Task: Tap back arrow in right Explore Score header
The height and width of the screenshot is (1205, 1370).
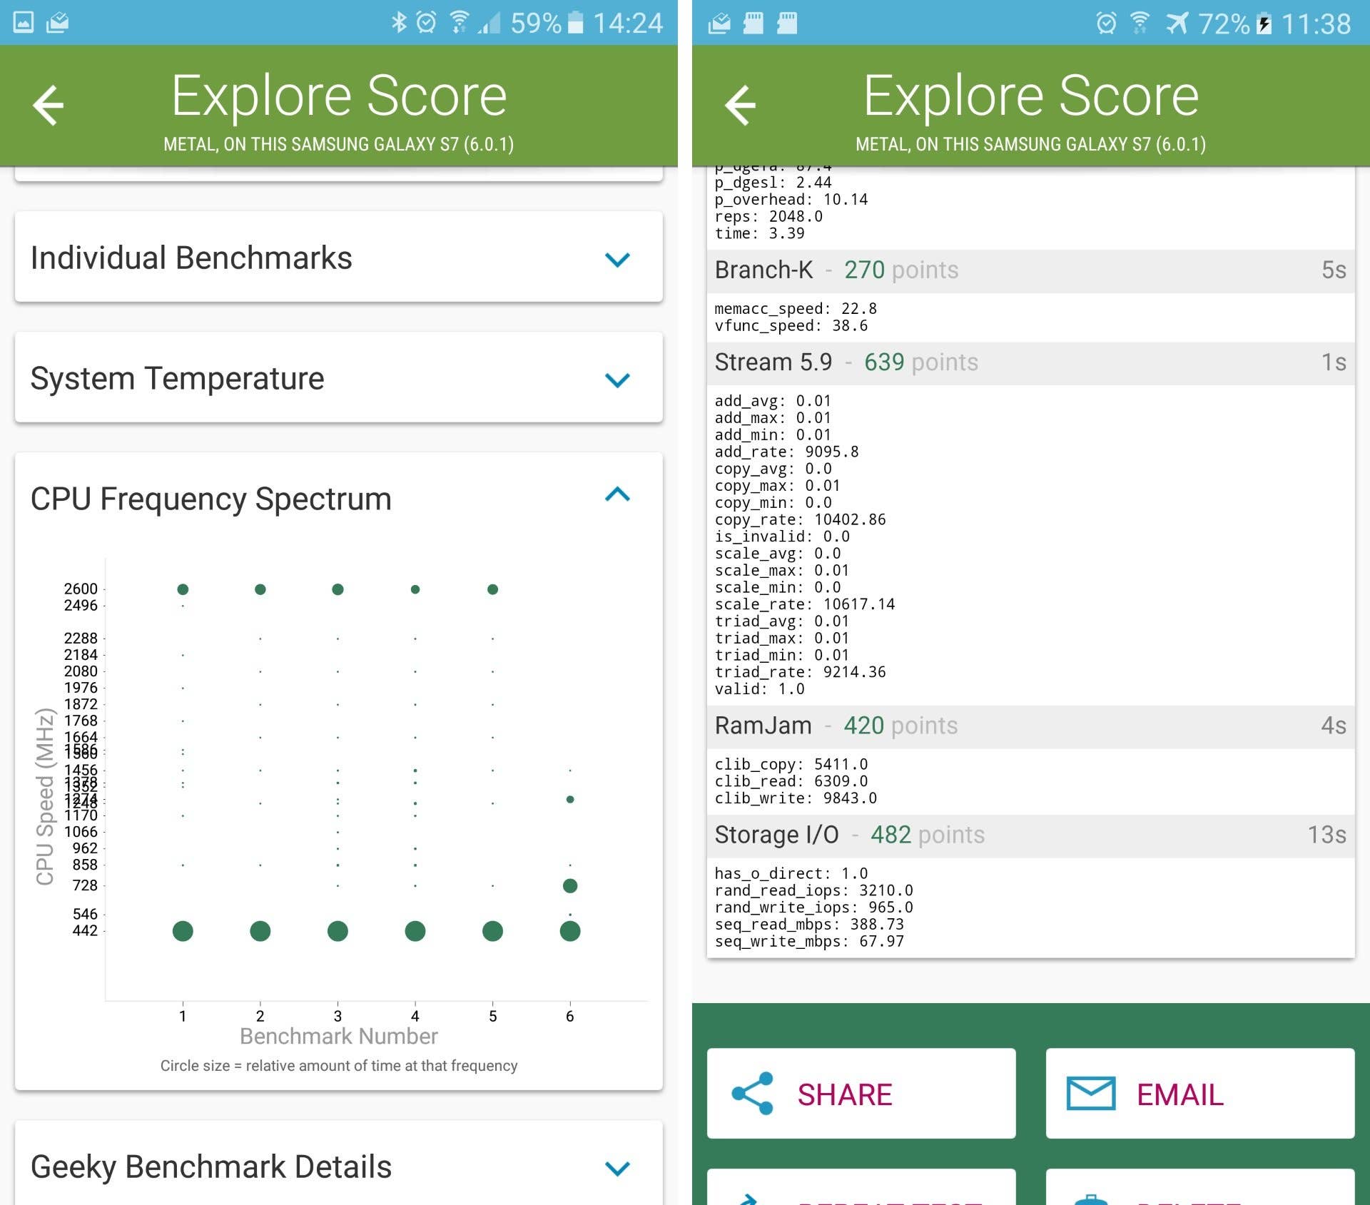Action: pos(740,106)
